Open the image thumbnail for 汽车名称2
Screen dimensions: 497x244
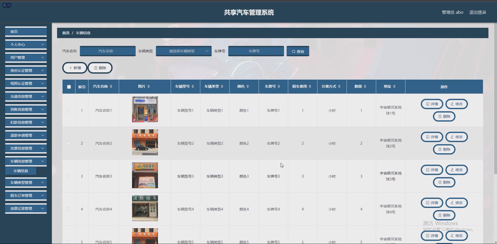click(x=145, y=143)
